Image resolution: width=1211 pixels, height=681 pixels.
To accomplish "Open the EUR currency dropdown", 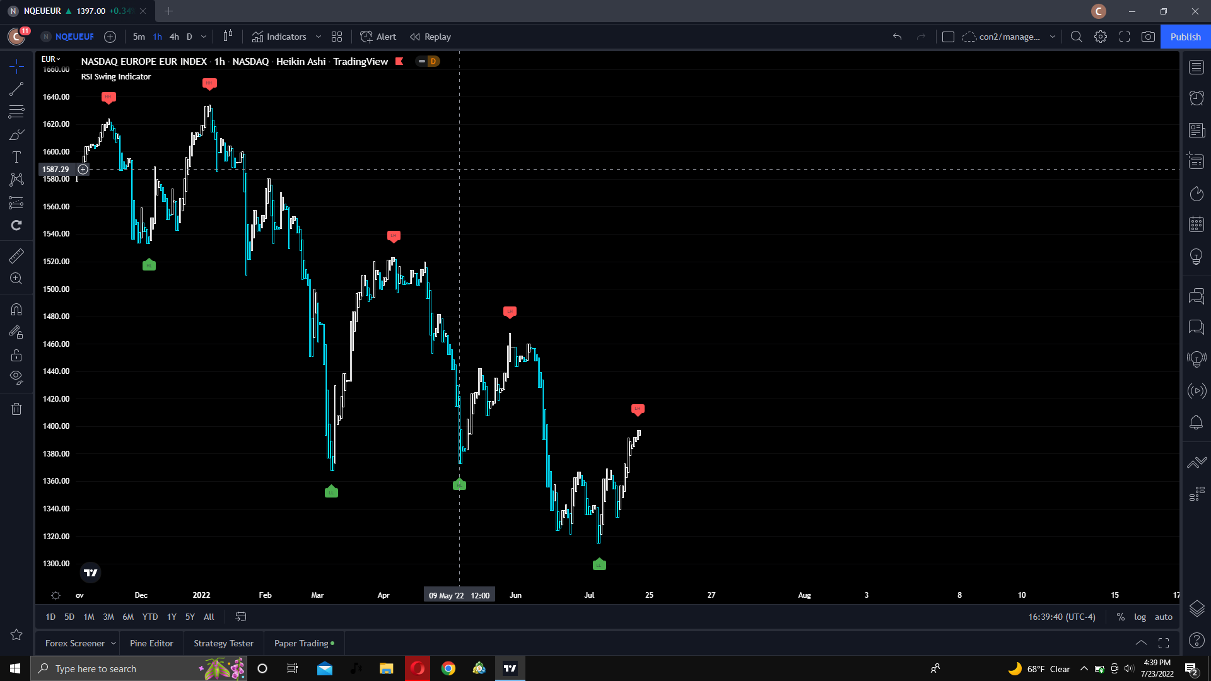I will [x=50, y=59].
